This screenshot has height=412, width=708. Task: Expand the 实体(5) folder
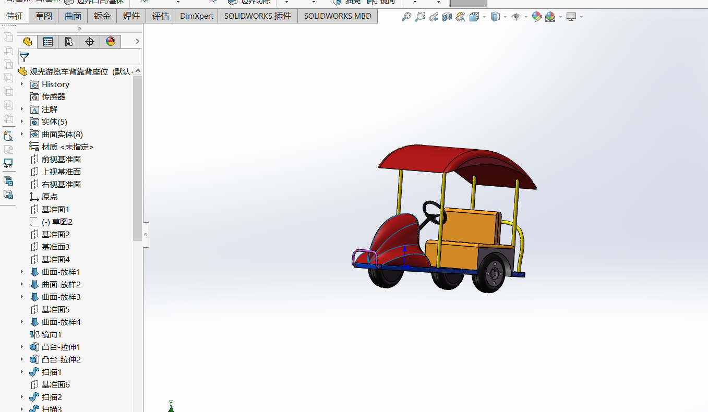[22, 122]
